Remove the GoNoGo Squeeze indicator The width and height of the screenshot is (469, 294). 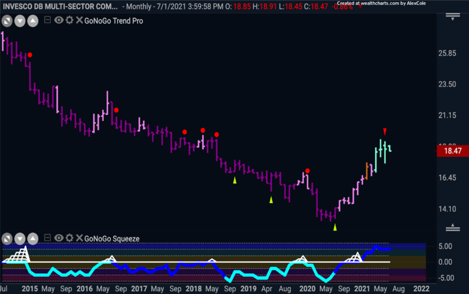pos(79,238)
